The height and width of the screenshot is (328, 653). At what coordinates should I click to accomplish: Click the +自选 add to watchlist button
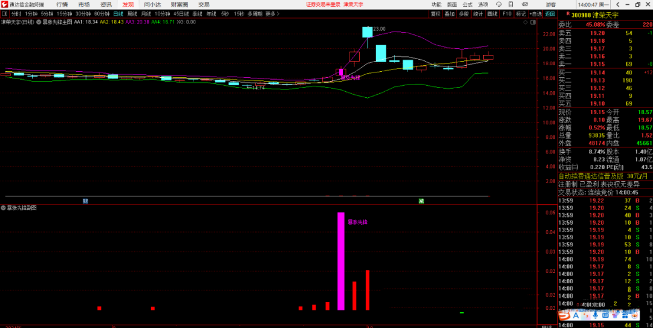535,13
